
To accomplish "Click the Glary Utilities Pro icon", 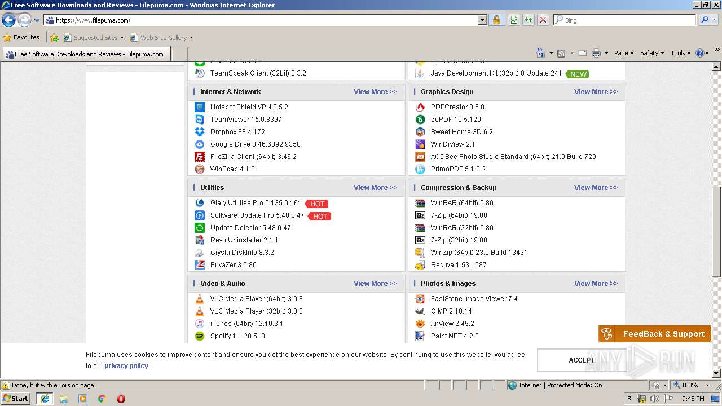I will (200, 203).
